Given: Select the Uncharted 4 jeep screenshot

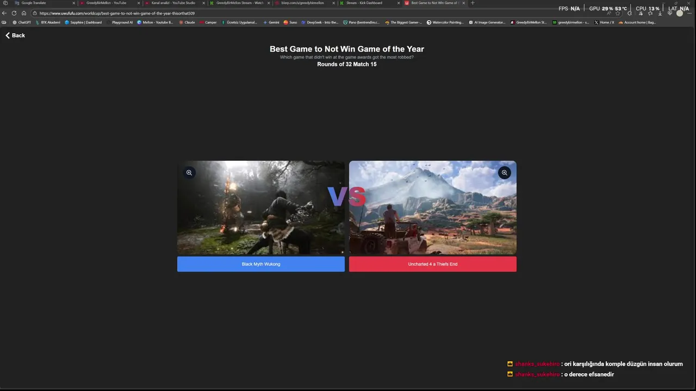Looking at the screenshot, I should [433, 207].
